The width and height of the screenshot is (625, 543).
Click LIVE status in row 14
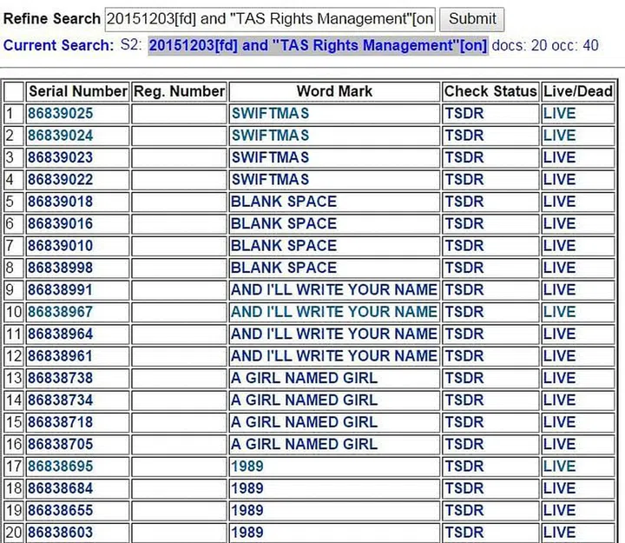(x=560, y=401)
